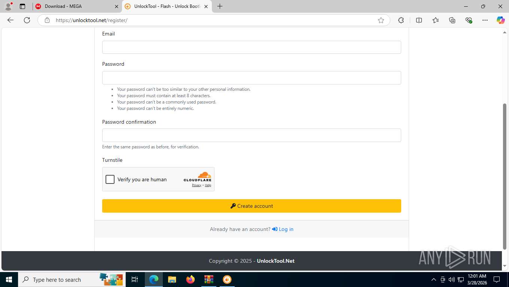Open the Extensions puzzle icon
509x287 pixels.
pos(401,20)
